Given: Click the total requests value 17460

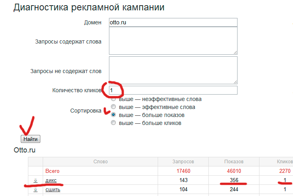Looking at the screenshot, I should tap(183, 171).
